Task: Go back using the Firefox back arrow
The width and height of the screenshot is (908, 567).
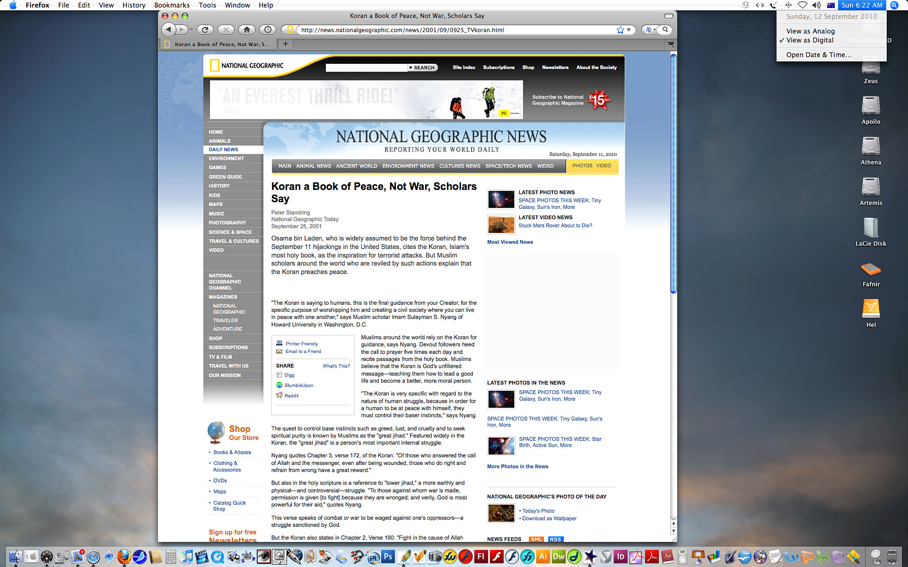Action: coord(168,30)
